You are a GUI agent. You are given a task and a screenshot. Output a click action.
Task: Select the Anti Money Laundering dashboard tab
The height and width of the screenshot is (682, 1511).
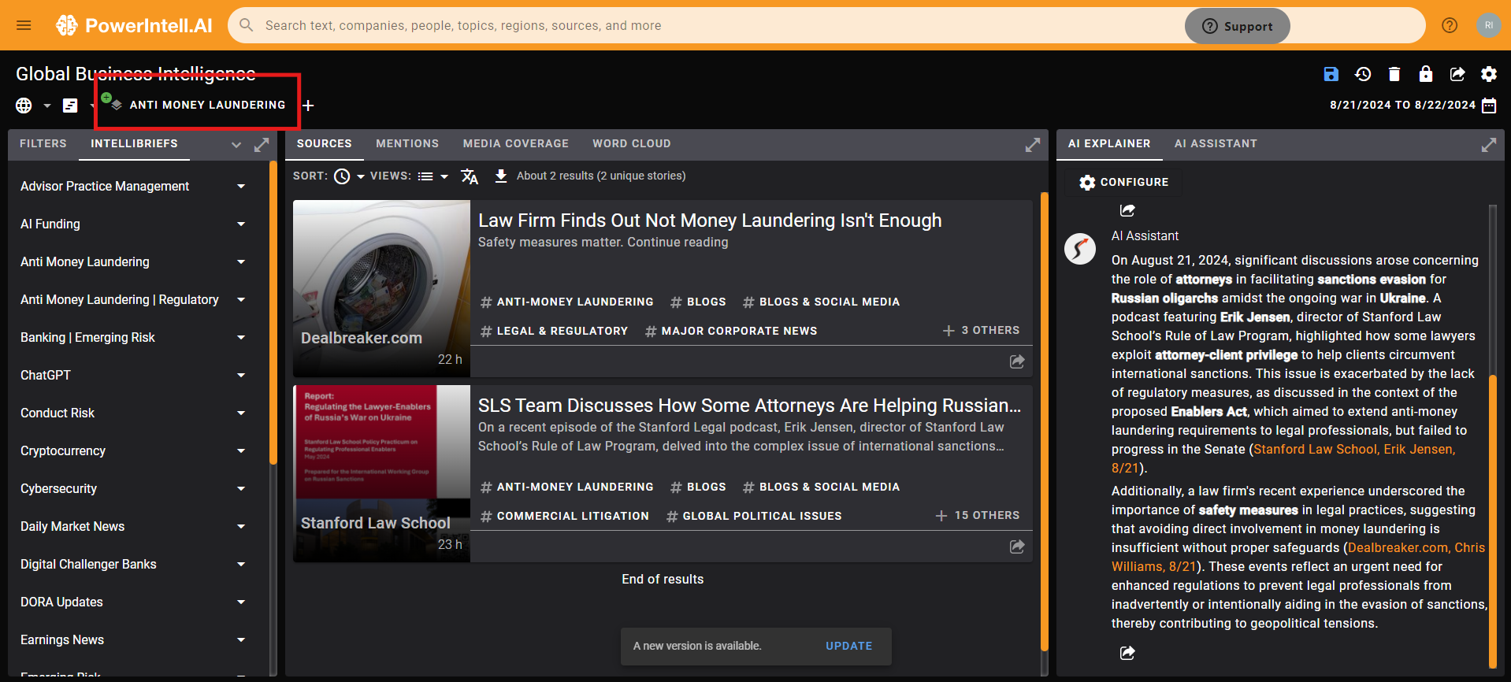[207, 105]
